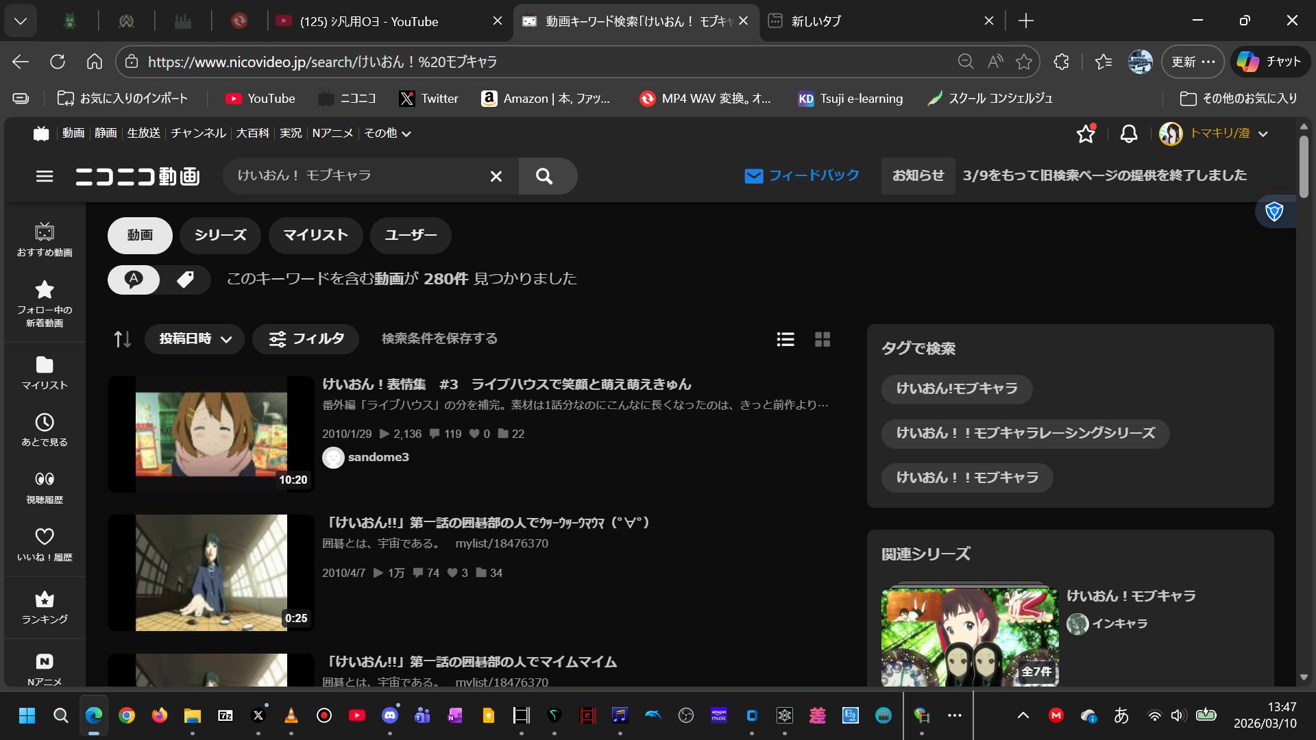Click the けいおん!モブキャラ tag button
This screenshot has height=740, width=1316.
point(956,389)
